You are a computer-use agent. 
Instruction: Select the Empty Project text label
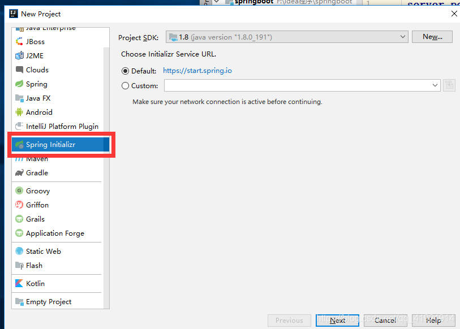coord(49,302)
